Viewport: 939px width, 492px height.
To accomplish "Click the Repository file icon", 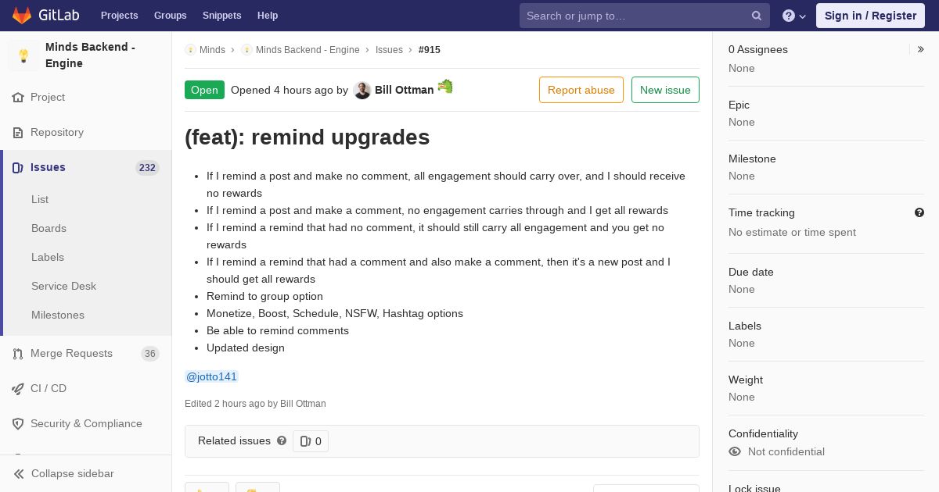I will pos(18,133).
